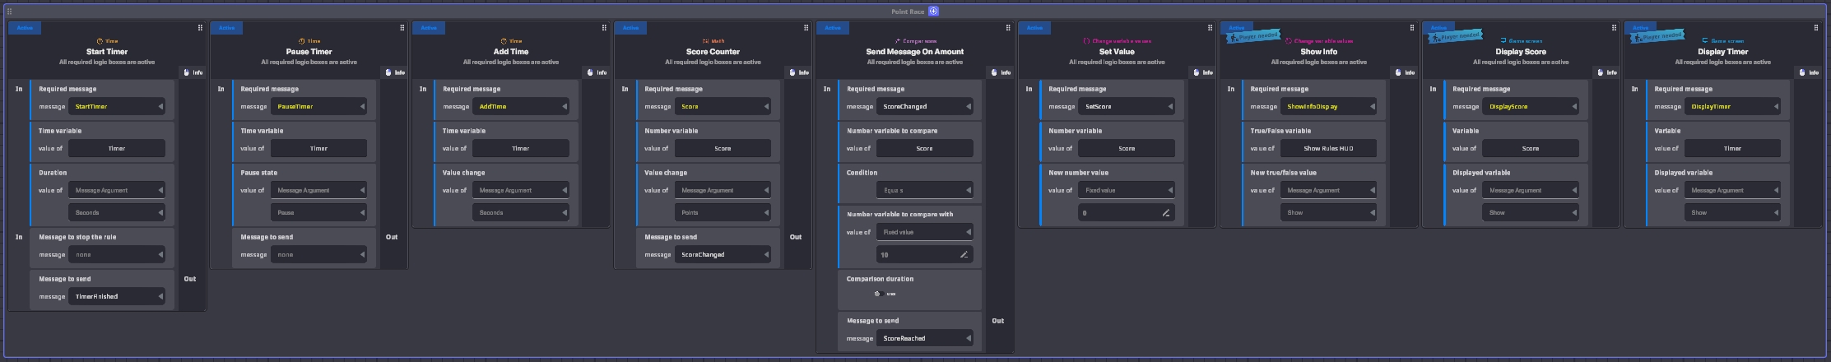
Task: Click the Timer variable field in Pause Timer
Action: click(x=318, y=148)
